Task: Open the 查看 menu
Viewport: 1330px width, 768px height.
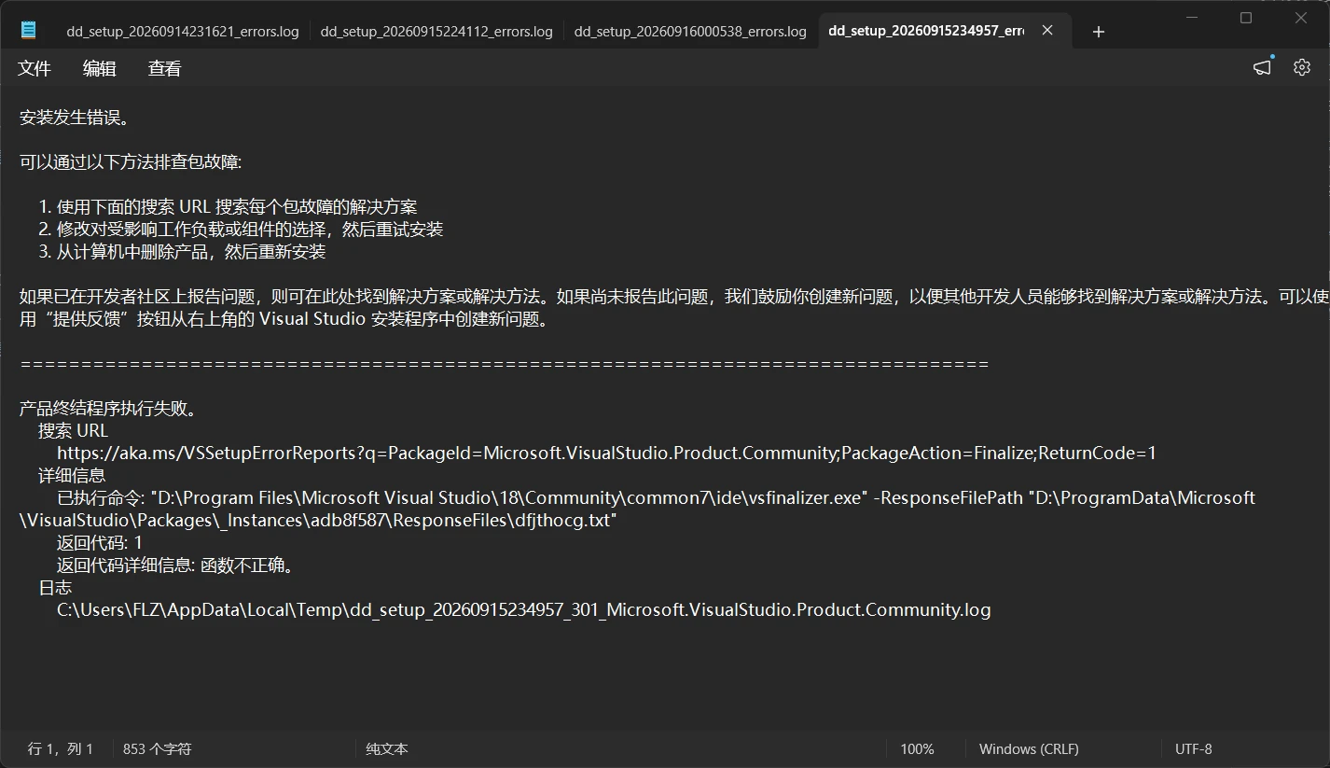Action: (x=165, y=68)
